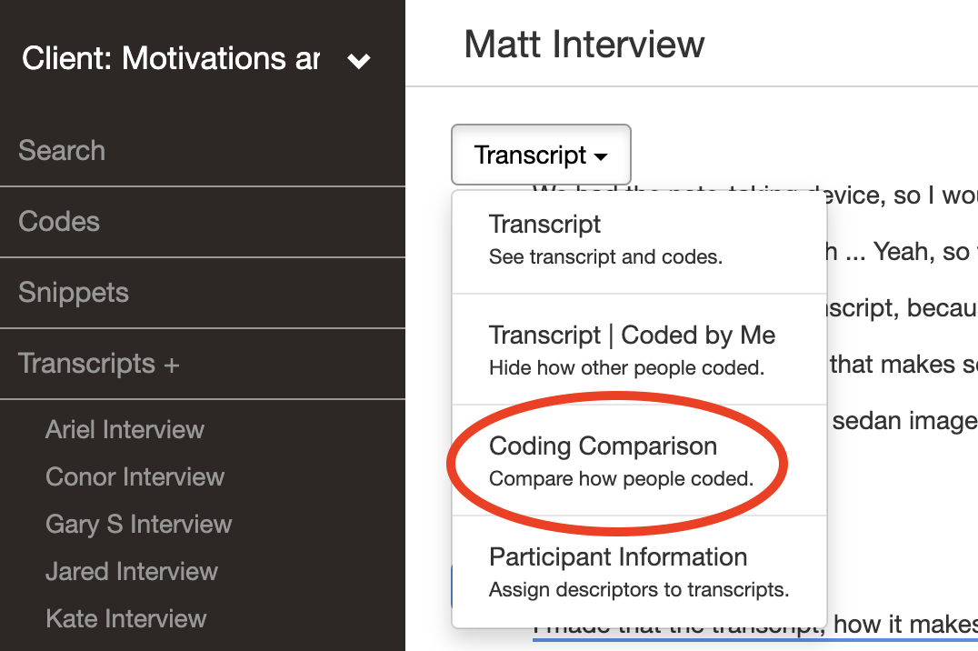Screen dimensions: 978x651
Task: Open the Snippets section
Action: click(202, 293)
